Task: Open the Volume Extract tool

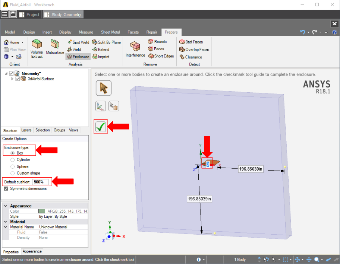Action: tap(37, 49)
